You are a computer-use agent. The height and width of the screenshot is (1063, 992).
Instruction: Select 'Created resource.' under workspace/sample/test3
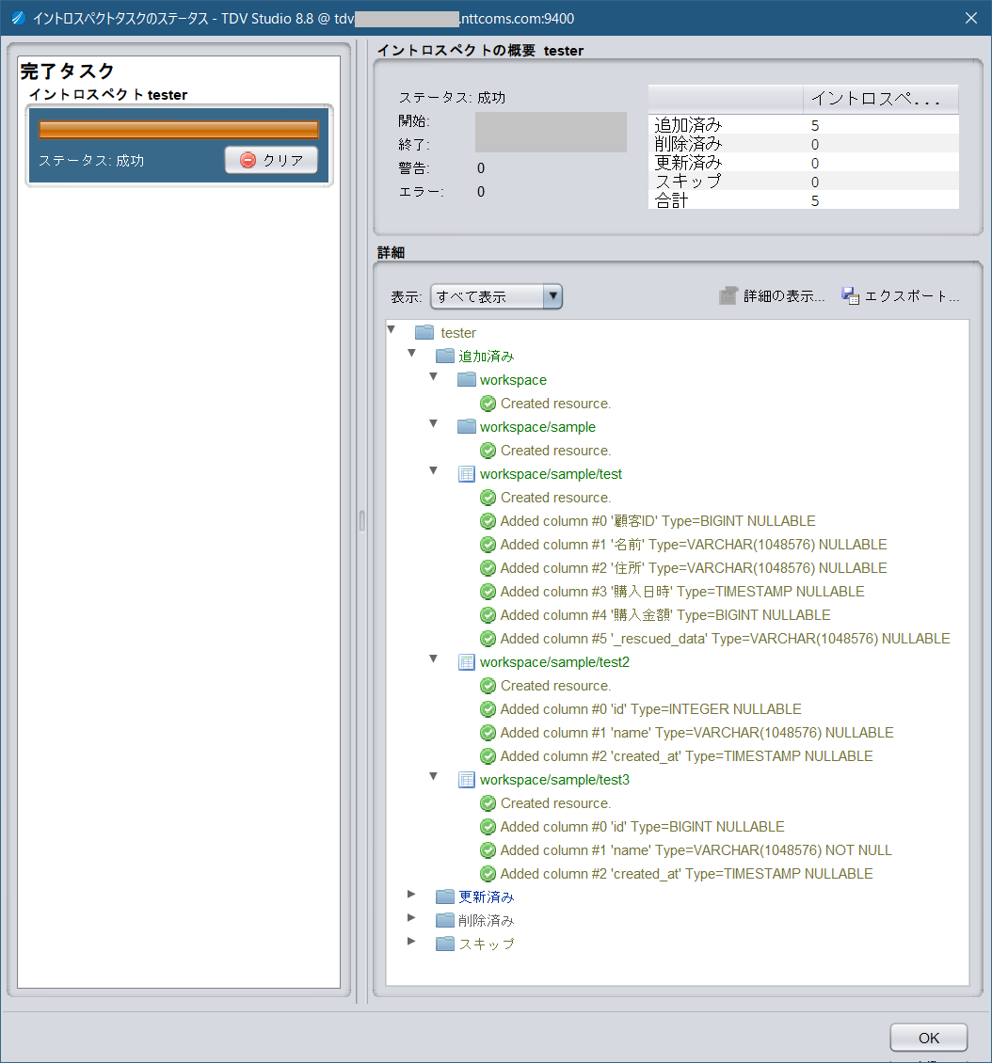click(x=555, y=803)
